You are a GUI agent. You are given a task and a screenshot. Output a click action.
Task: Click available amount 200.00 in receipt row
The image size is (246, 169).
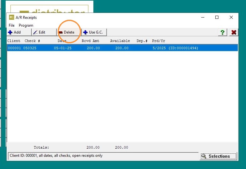coord(122,48)
